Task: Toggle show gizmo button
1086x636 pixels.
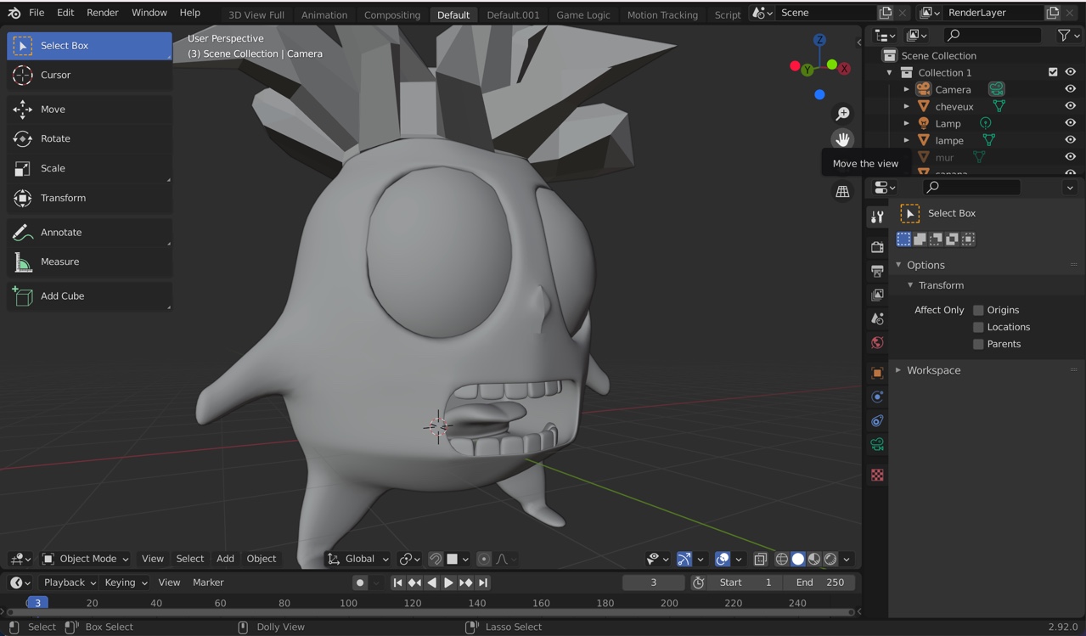Action: click(684, 559)
